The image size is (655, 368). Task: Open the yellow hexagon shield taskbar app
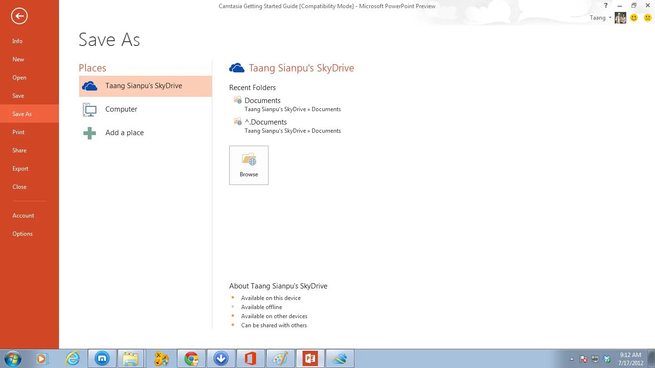point(162,358)
